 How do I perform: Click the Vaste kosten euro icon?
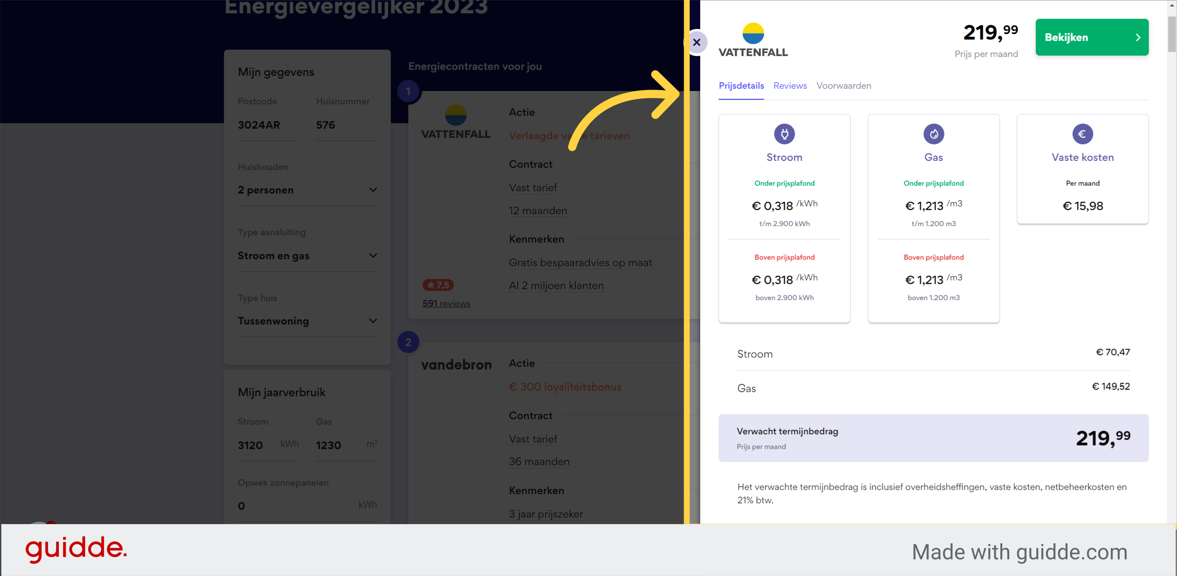(x=1083, y=134)
